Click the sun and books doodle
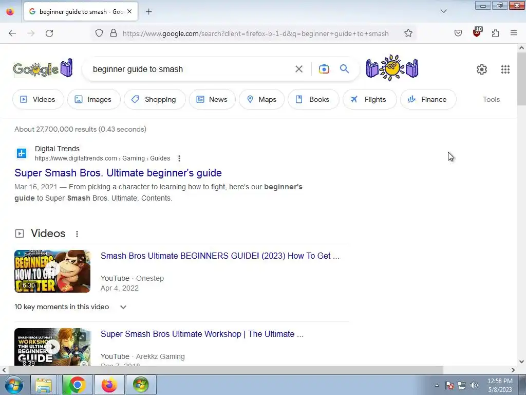The height and width of the screenshot is (395, 526). (392, 68)
